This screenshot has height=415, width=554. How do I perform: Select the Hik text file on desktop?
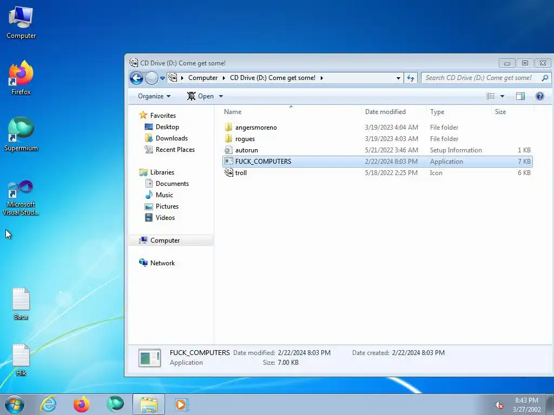coord(21,359)
